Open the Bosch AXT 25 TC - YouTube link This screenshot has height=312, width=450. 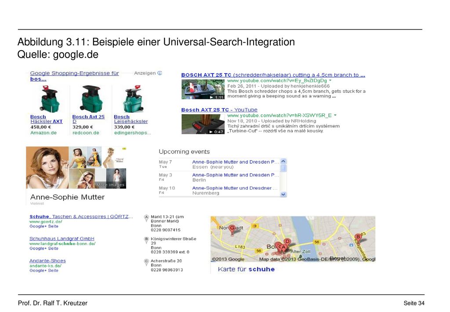(x=219, y=110)
